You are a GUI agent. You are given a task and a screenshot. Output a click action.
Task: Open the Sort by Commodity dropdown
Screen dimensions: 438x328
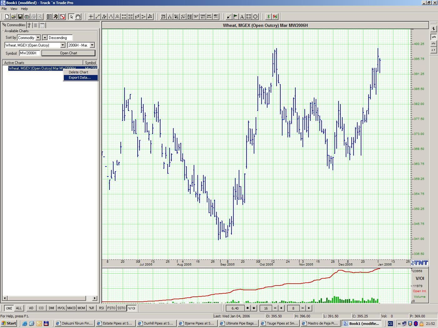click(38, 37)
